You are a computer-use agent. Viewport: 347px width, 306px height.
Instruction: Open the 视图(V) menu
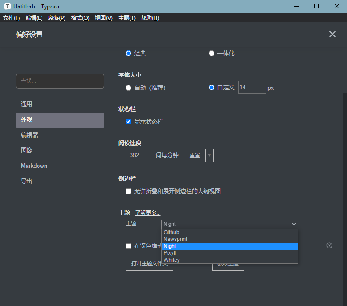tap(104, 18)
